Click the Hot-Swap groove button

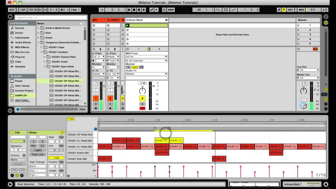24,155
